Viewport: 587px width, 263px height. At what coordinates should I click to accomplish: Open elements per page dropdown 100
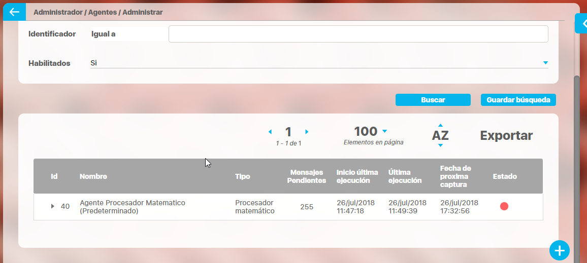tap(384, 131)
